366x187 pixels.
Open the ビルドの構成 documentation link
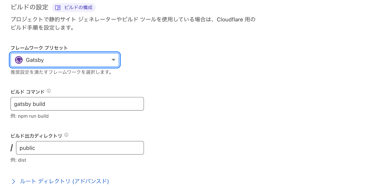tap(78, 8)
